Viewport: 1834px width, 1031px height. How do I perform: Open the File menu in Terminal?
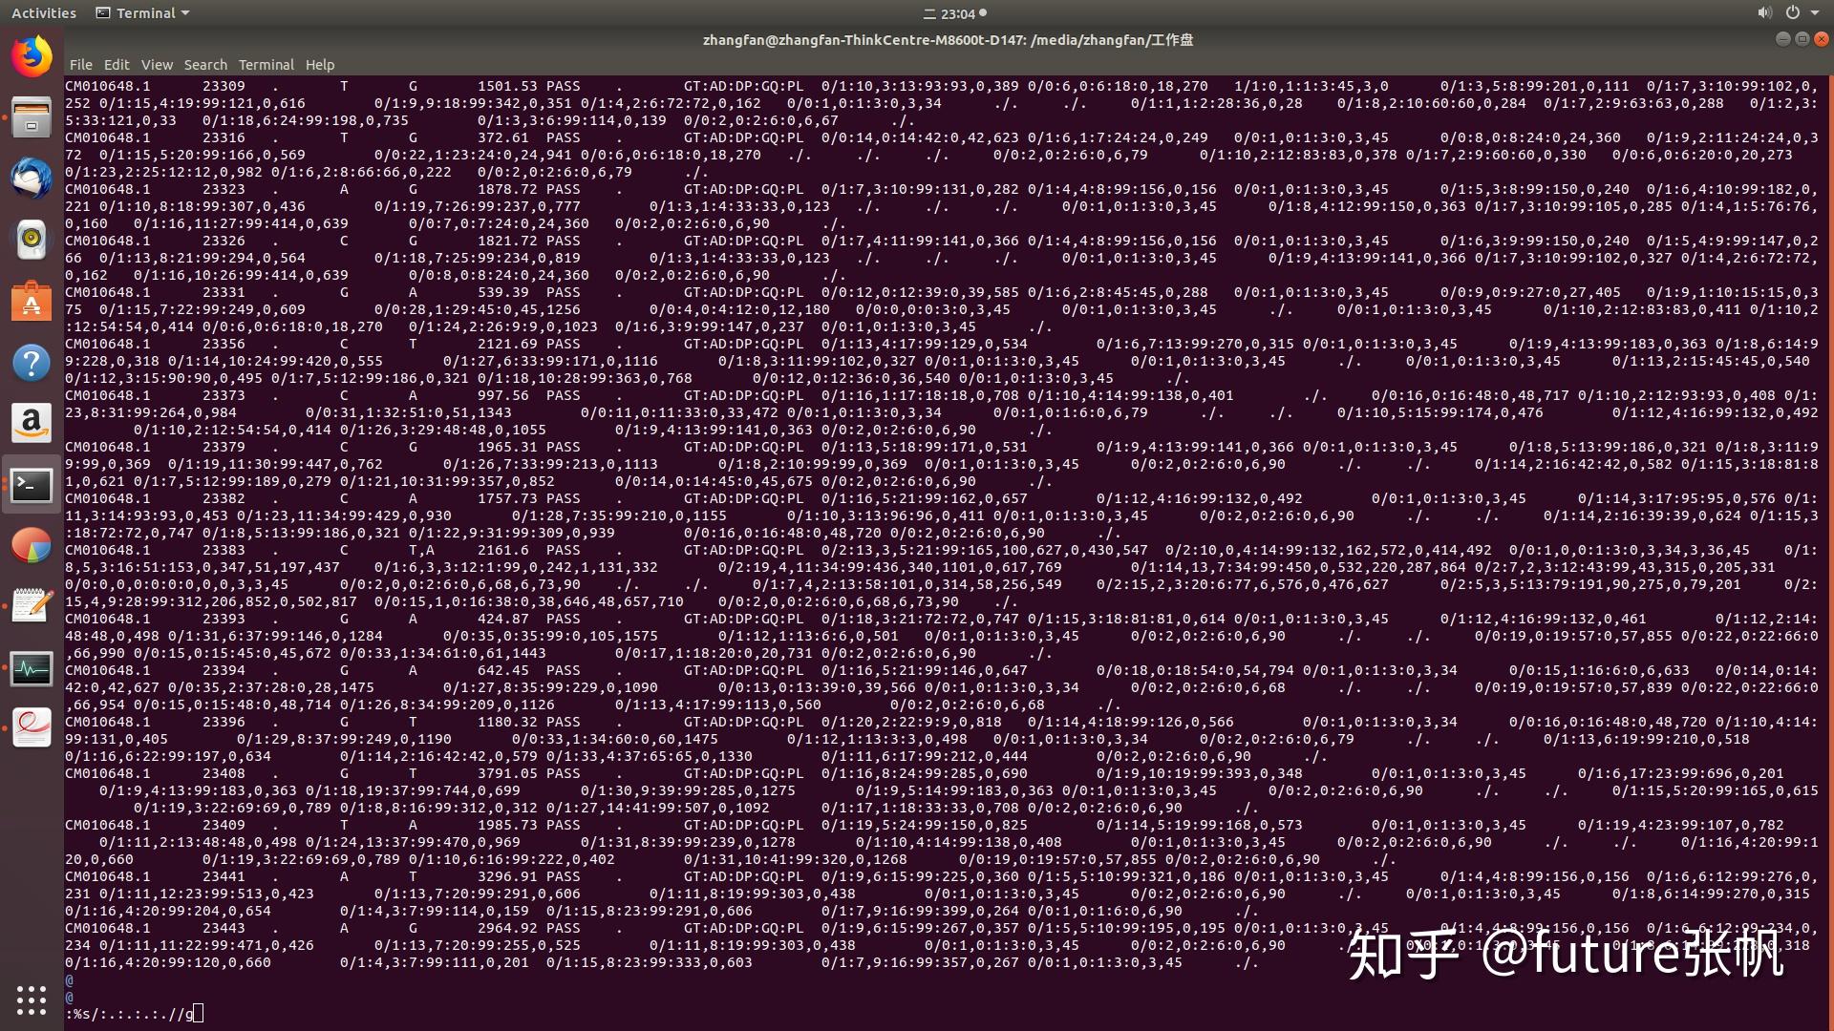[x=81, y=64]
